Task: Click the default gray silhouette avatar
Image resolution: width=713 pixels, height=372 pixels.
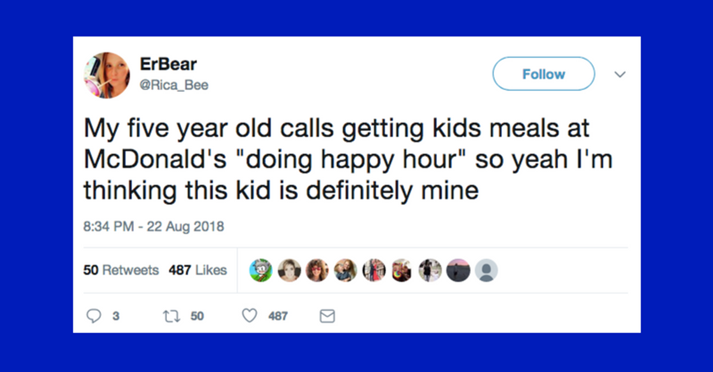Action: (x=486, y=270)
